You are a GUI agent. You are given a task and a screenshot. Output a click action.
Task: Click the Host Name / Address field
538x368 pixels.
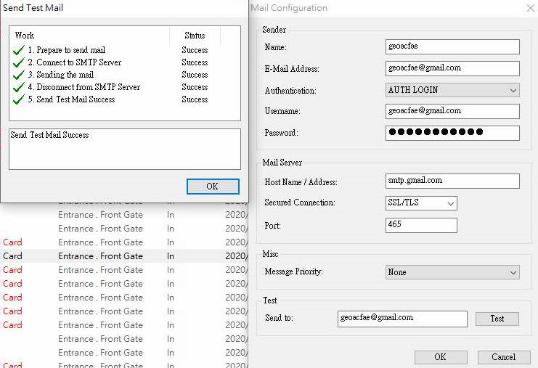point(452,181)
